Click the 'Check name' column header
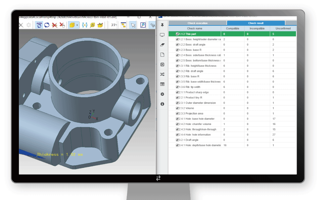The height and width of the screenshot is (200, 331). point(195,28)
